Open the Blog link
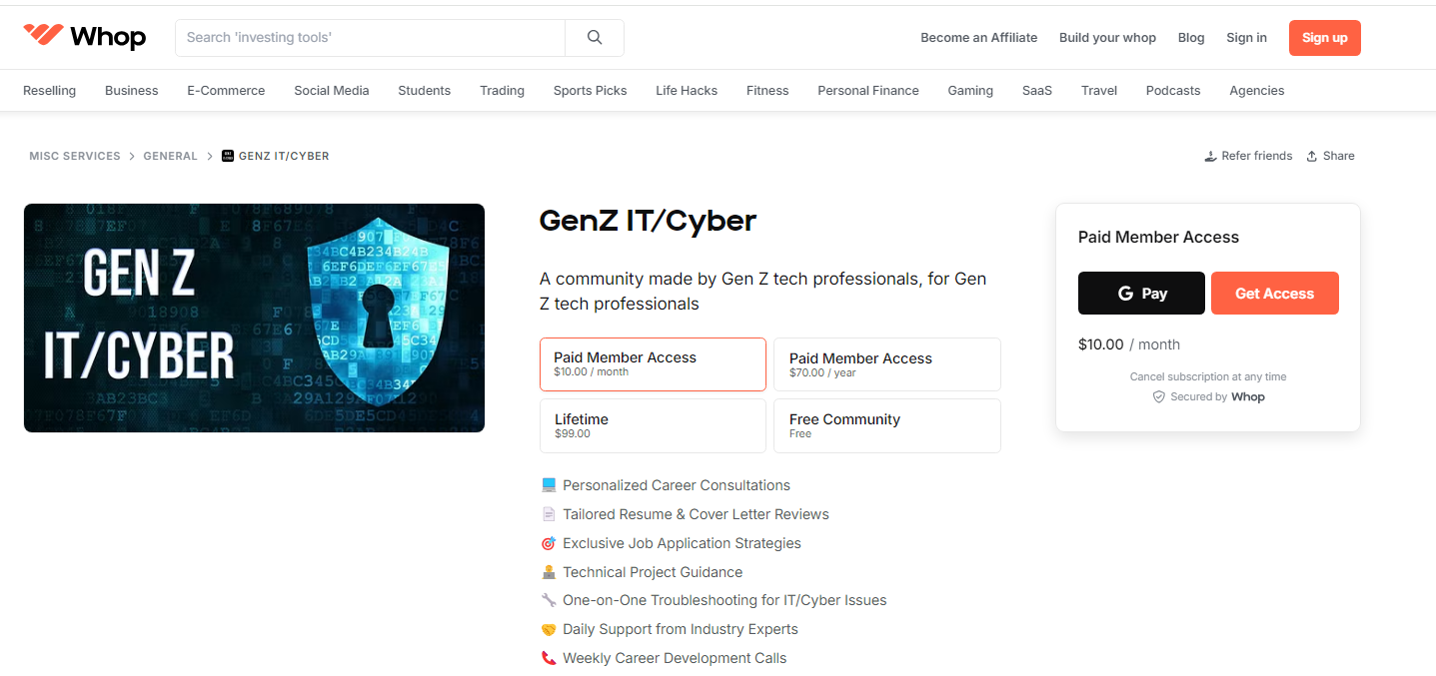The width and height of the screenshot is (1436, 676). pyautogui.click(x=1191, y=38)
